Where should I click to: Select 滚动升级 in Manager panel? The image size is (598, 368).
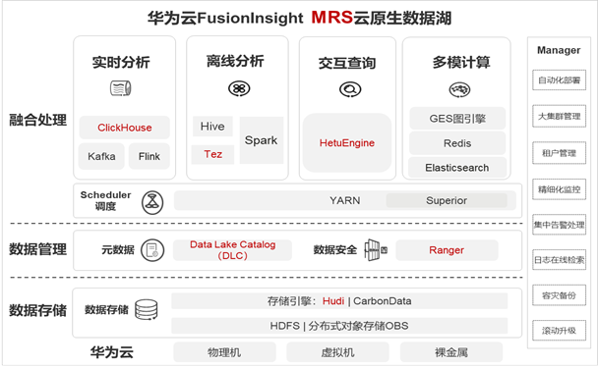[x=559, y=331]
